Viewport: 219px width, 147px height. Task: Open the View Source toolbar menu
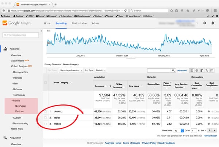point(134,16)
